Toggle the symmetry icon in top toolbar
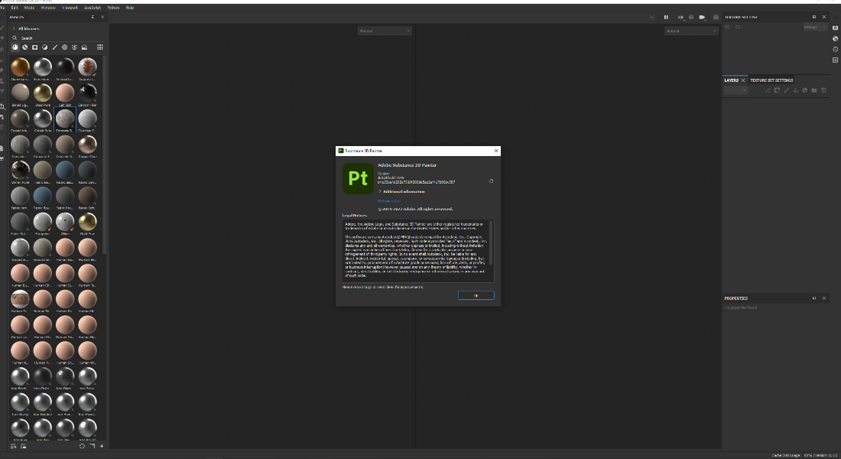The image size is (841, 459). [652, 17]
